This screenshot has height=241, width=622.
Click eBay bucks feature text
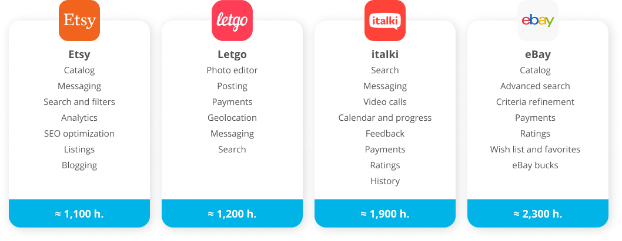535,165
